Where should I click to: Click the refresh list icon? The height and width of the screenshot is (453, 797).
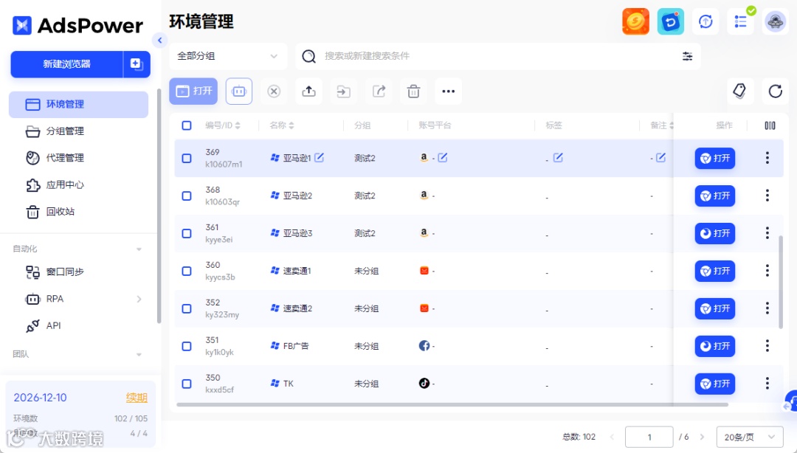tap(775, 91)
